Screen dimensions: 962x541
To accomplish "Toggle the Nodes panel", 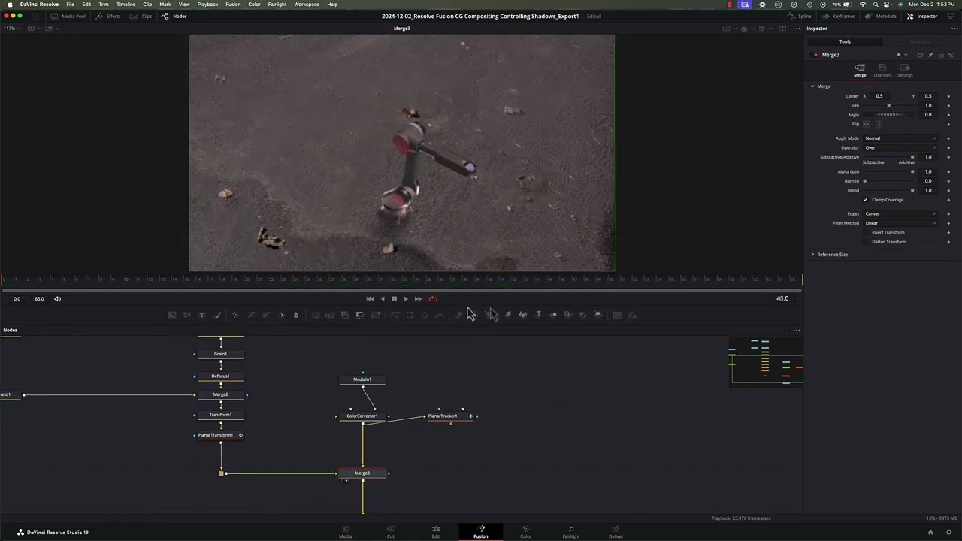I will 174,16.
